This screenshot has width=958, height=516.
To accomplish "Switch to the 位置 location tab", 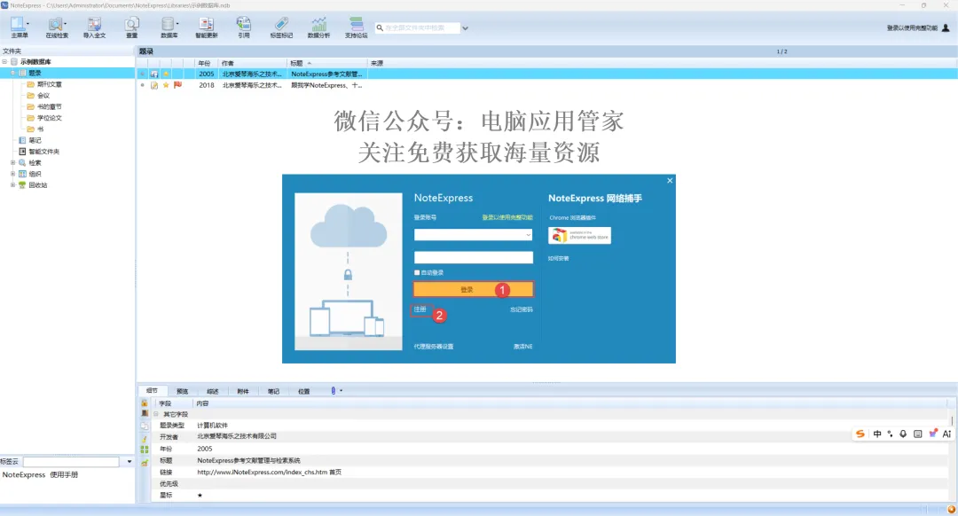I will [303, 391].
